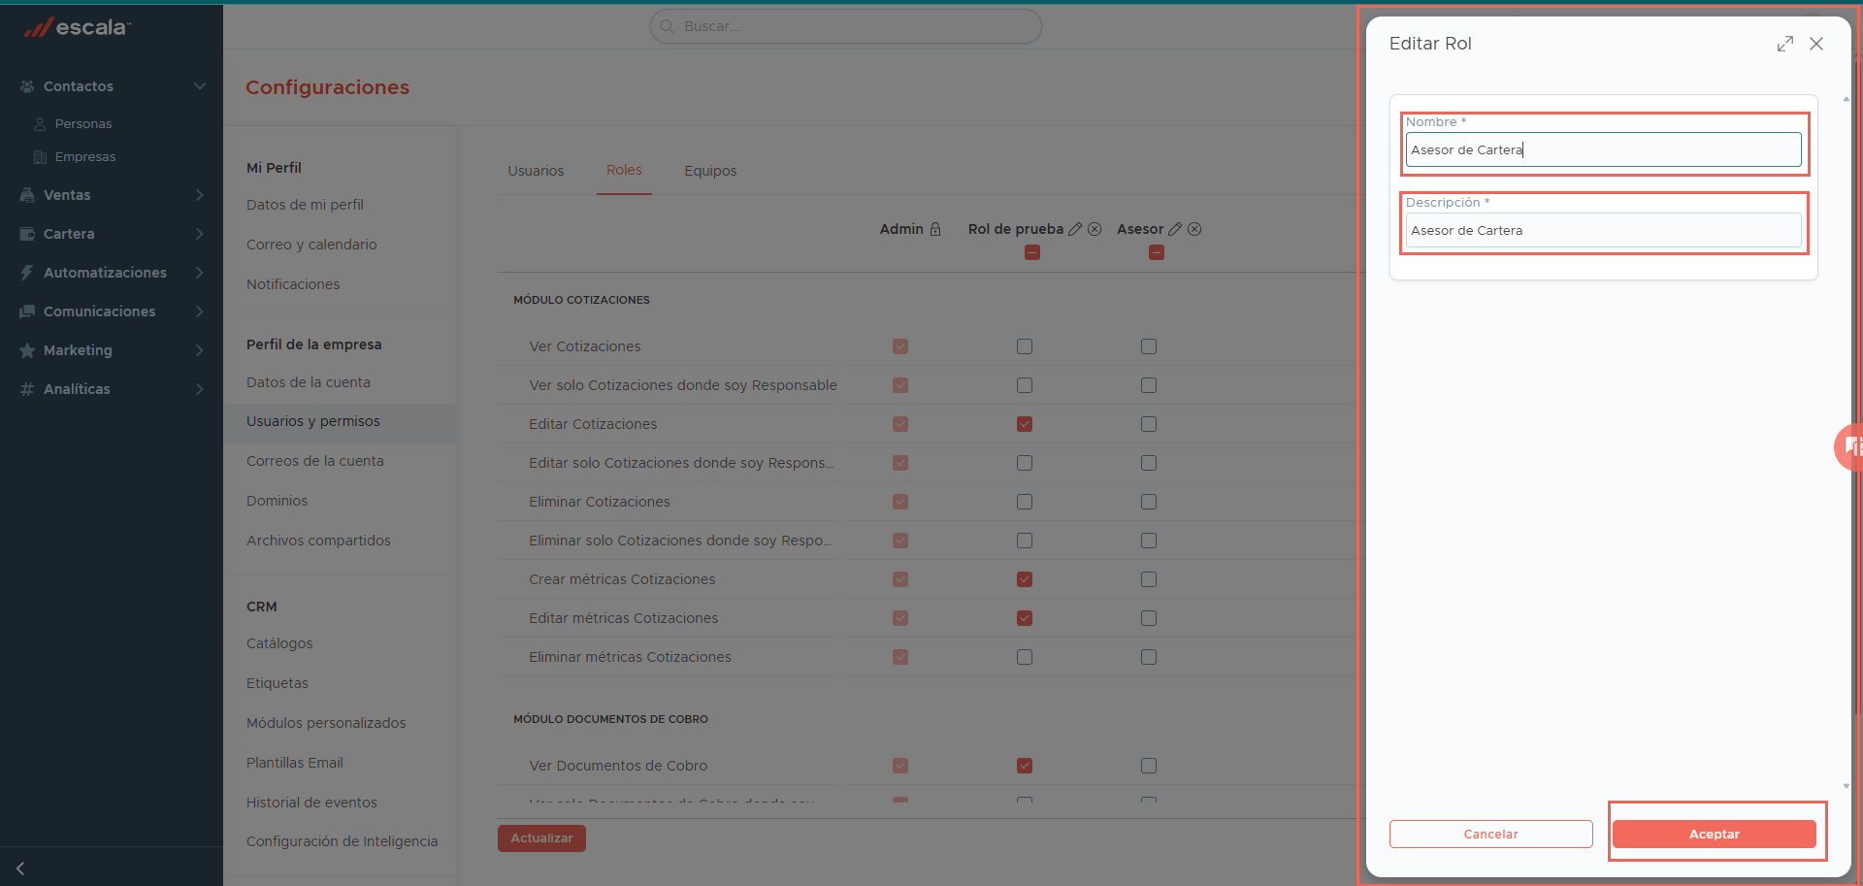Close the Editar Rol panel
Screen dimensions: 1863x886
1816,44
